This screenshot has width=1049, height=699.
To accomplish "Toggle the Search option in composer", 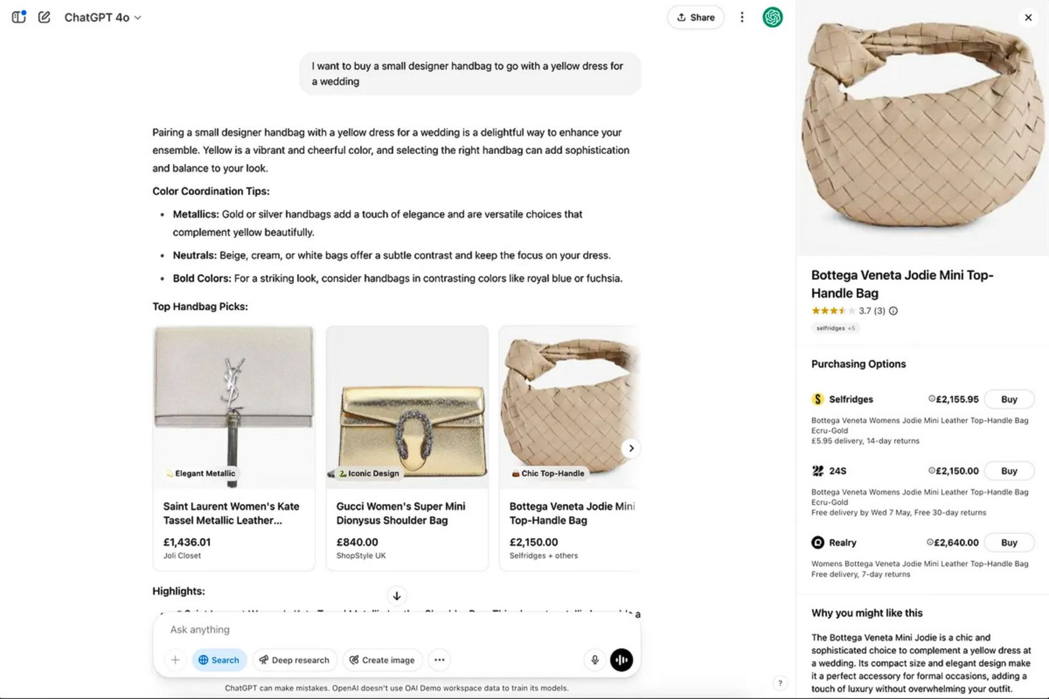I will coord(219,660).
